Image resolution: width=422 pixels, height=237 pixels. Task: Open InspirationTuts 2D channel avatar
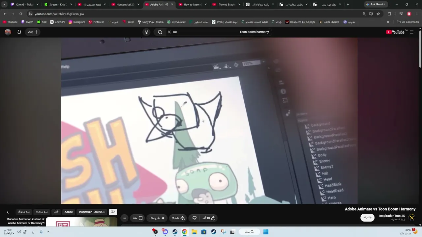coord(412,217)
